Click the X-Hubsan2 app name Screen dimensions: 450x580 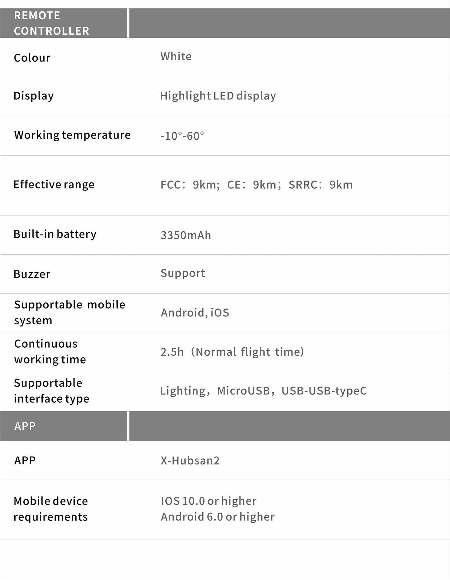pyautogui.click(x=190, y=461)
